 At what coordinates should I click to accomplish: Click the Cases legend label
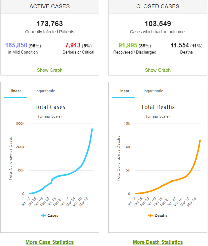tap(53, 216)
